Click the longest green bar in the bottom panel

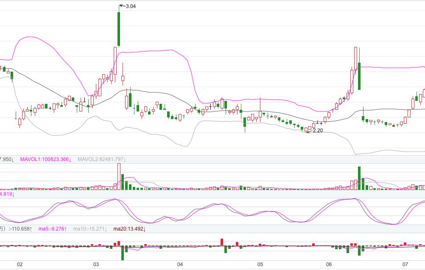click(123, 253)
